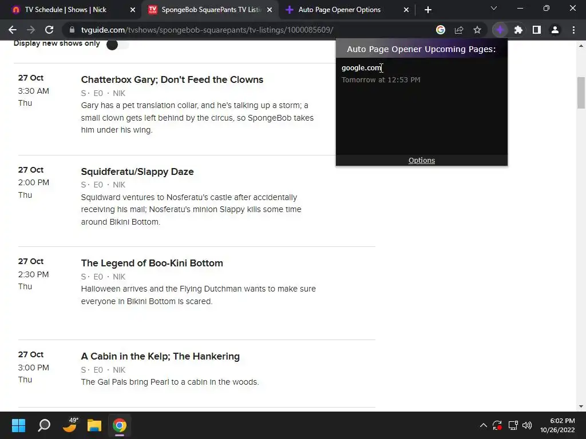The image size is (586, 439).
Task: Open Options link in extension popup
Action: (422, 161)
